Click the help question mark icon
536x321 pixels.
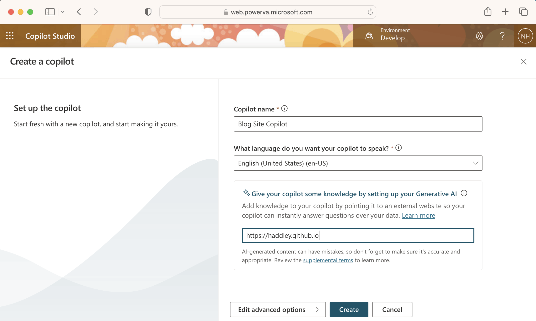(x=502, y=36)
